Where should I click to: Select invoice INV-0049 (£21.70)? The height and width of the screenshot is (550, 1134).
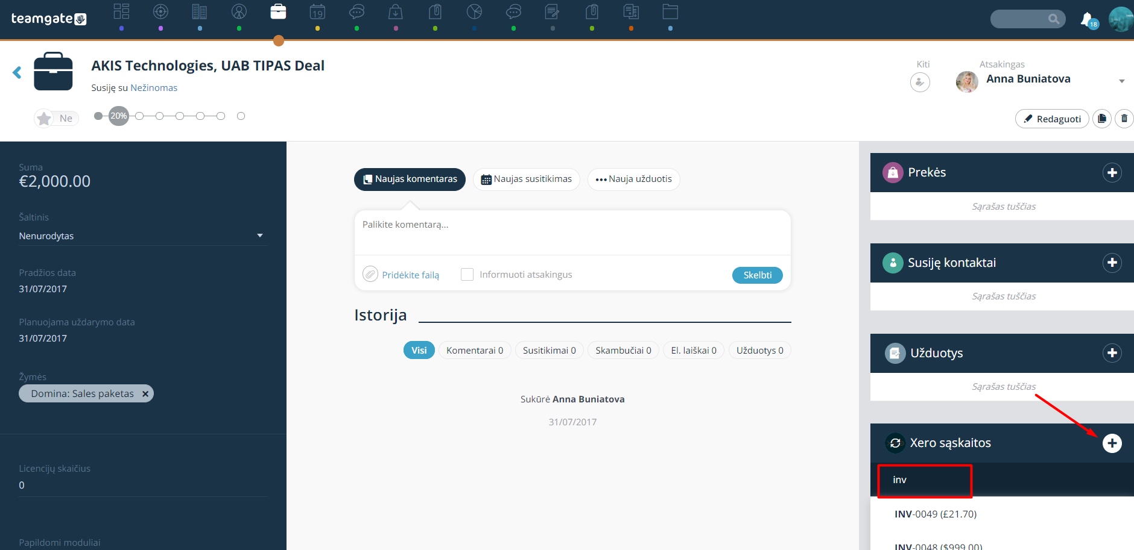(936, 514)
